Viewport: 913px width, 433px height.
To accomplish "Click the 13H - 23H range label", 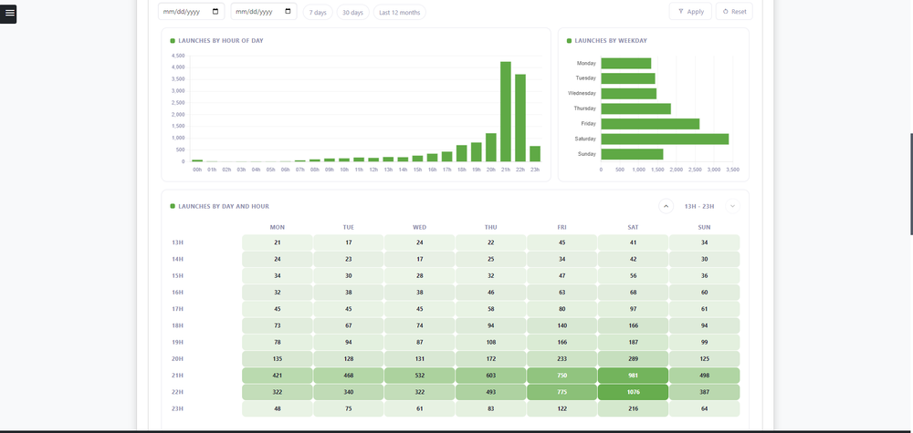I will click(699, 206).
